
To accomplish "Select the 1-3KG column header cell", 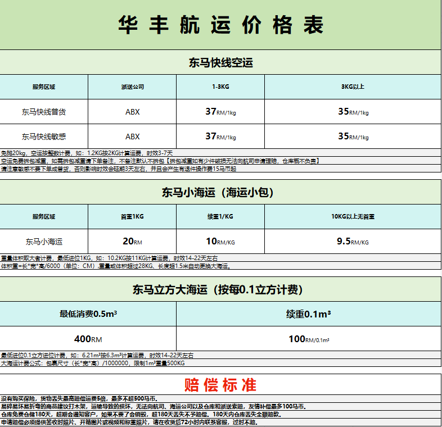I will (220, 87).
